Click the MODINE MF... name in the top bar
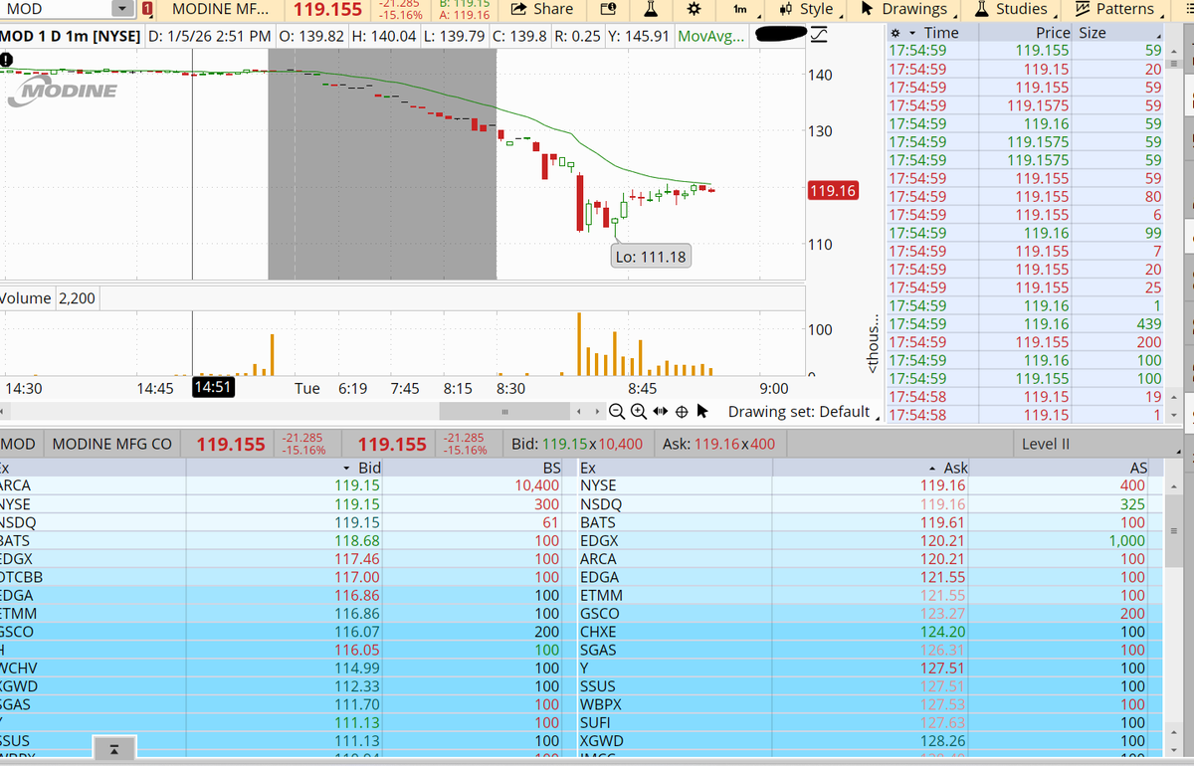This screenshot has height=766, width=1194. coord(220,9)
